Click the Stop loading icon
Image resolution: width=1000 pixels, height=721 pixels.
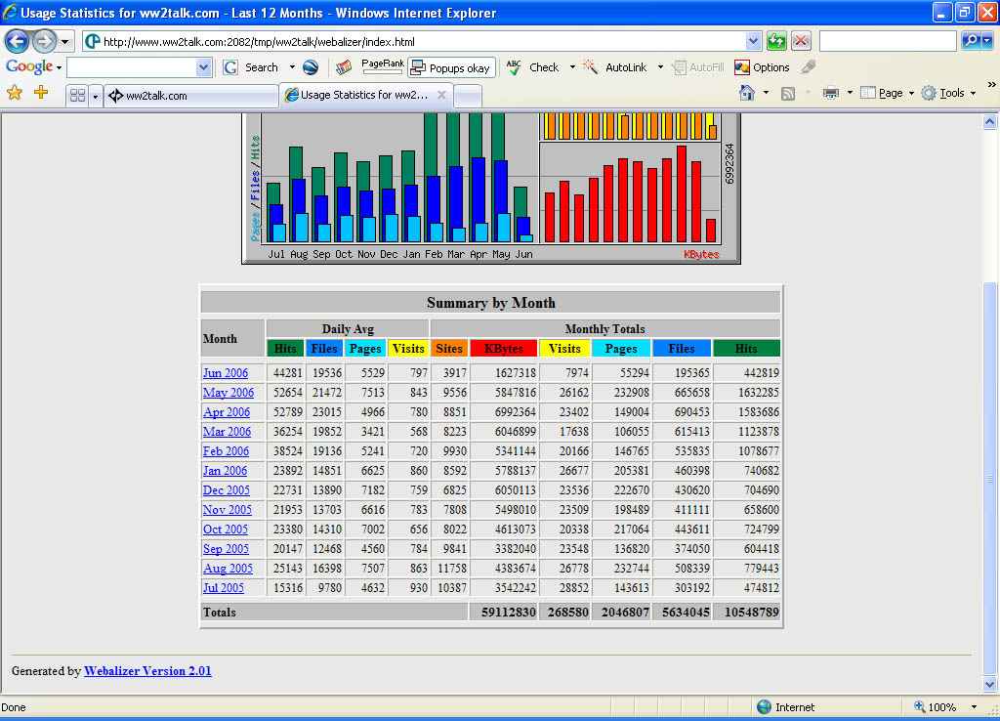[801, 41]
